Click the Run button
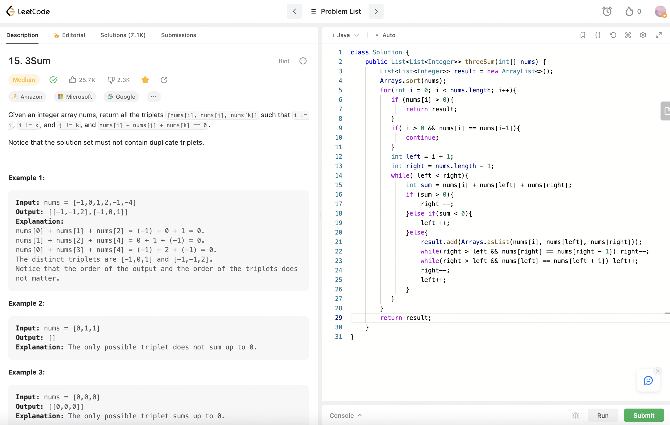This screenshot has width=670, height=425. [x=602, y=416]
